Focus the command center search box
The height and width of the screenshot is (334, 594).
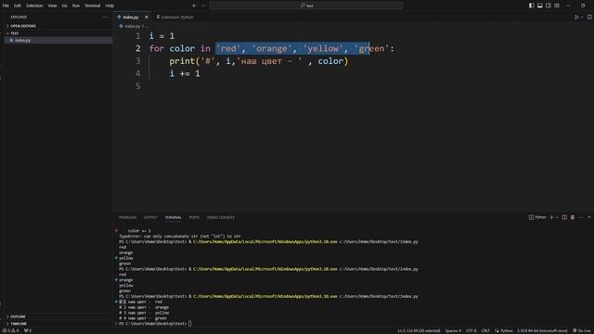click(306, 6)
